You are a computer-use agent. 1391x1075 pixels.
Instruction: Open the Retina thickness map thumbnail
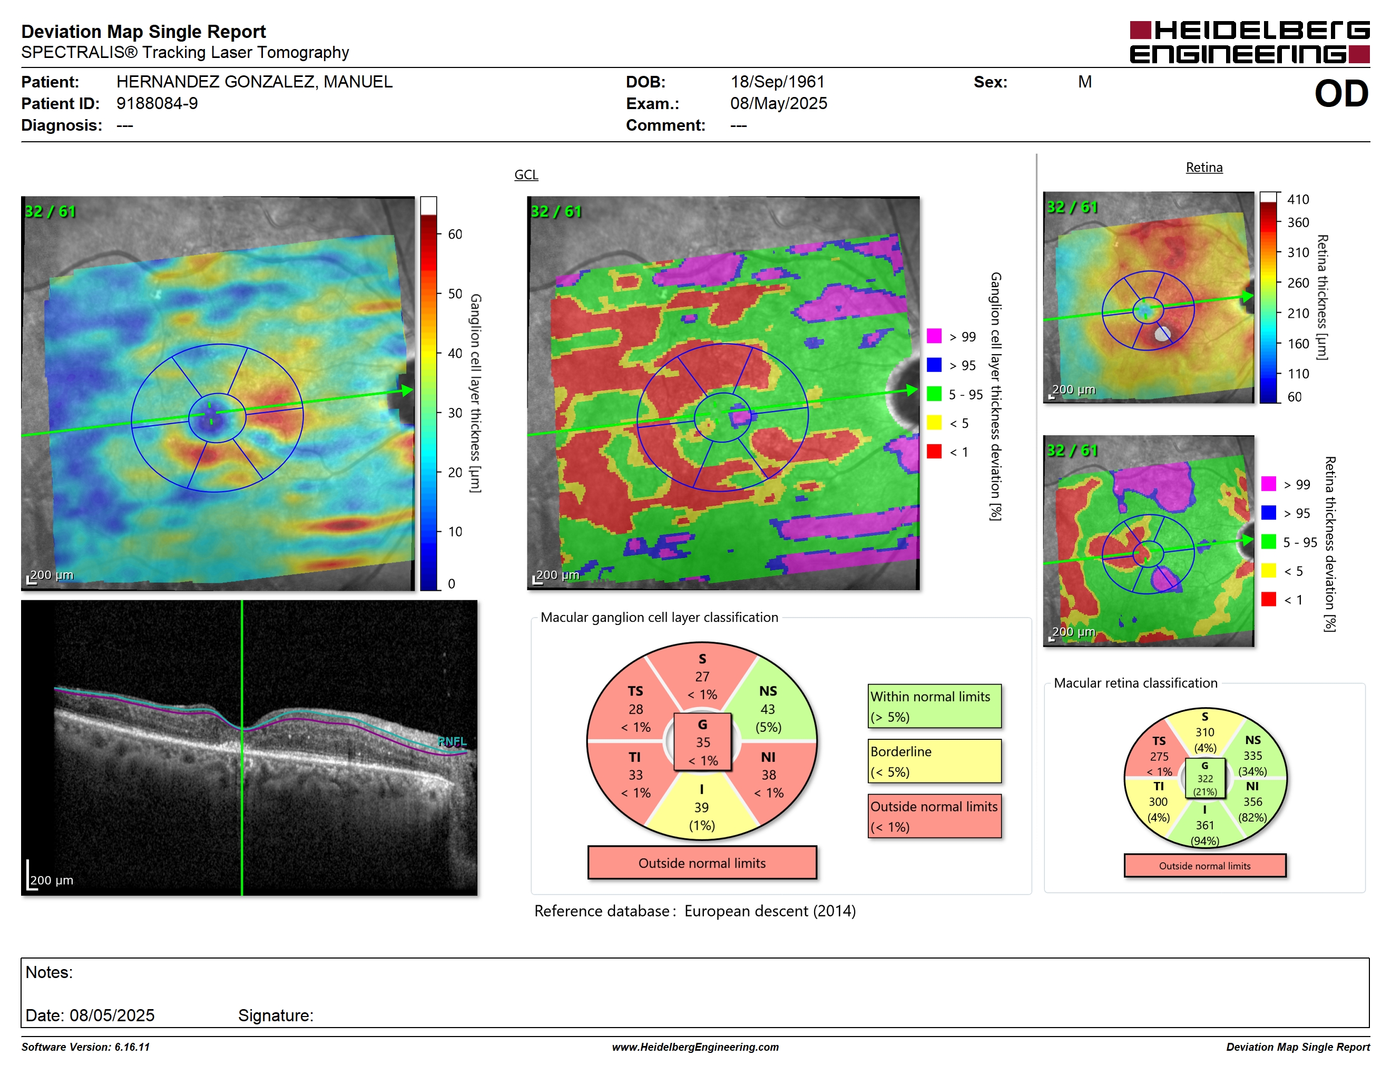click(x=1148, y=297)
